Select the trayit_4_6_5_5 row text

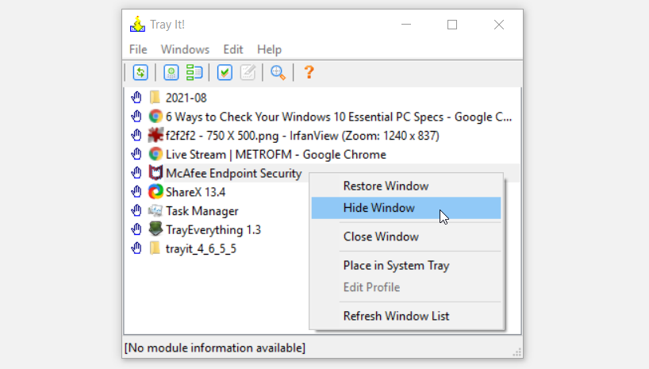(x=201, y=249)
